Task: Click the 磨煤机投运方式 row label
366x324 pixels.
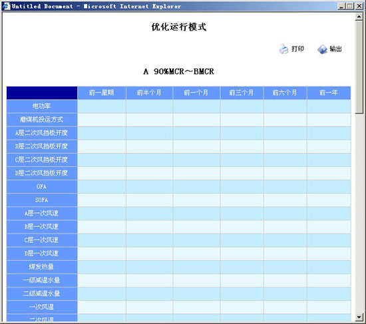Action: 42,120
